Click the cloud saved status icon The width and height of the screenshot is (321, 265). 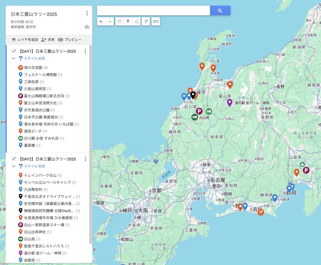pos(87,27)
